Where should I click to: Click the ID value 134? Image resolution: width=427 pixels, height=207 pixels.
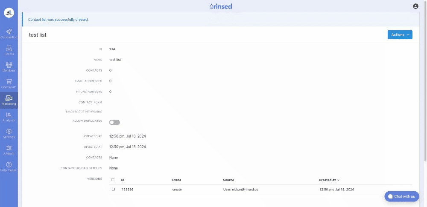pyautogui.click(x=112, y=49)
